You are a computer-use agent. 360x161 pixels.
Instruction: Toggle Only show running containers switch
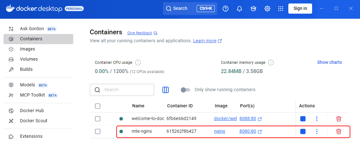pyautogui.click(x=185, y=90)
